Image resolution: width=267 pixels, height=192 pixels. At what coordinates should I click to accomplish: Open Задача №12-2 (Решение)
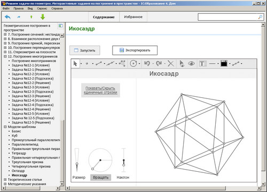pyautogui.click(x=31, y=83)
